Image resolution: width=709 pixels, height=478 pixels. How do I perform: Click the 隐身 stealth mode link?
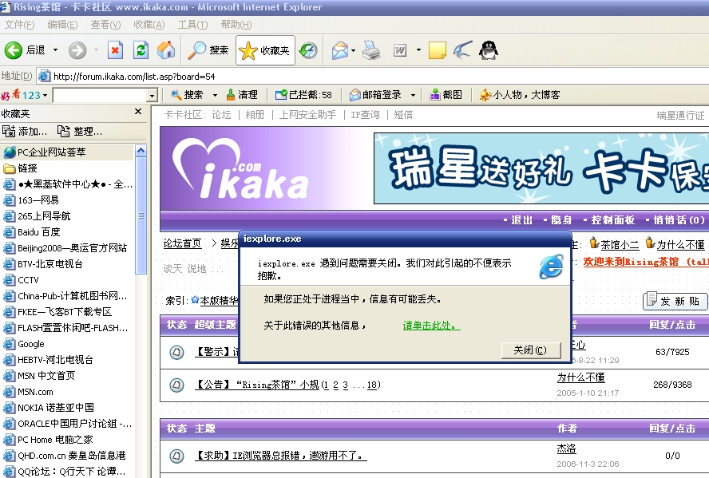pyautogui.click(x=561, y=220)
